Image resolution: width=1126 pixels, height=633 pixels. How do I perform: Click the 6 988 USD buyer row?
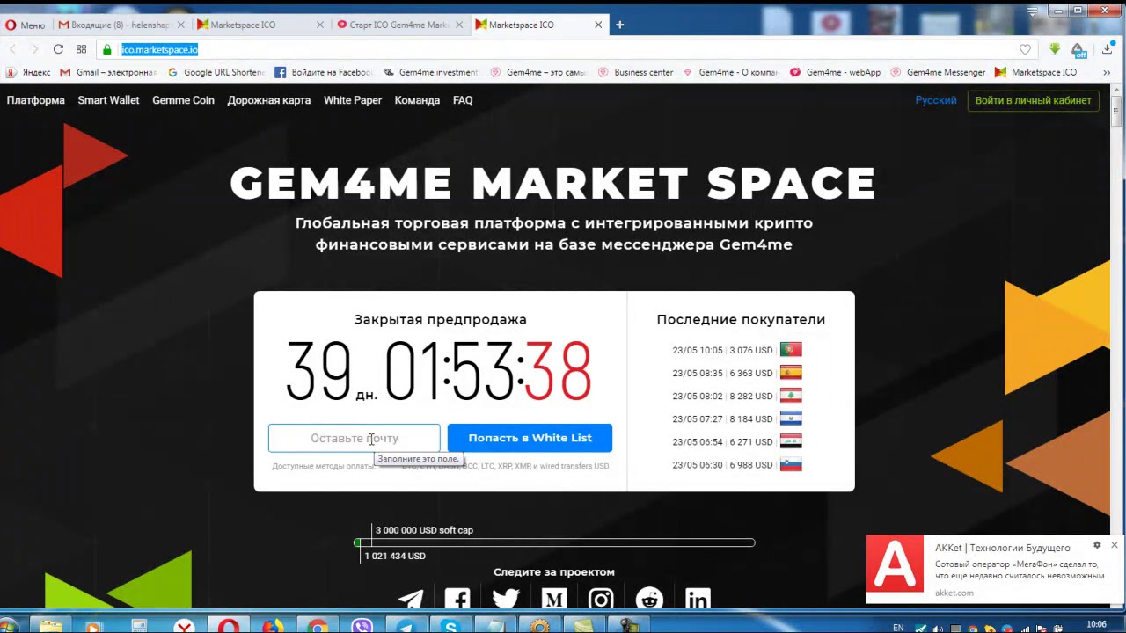[x=737, y=464]
